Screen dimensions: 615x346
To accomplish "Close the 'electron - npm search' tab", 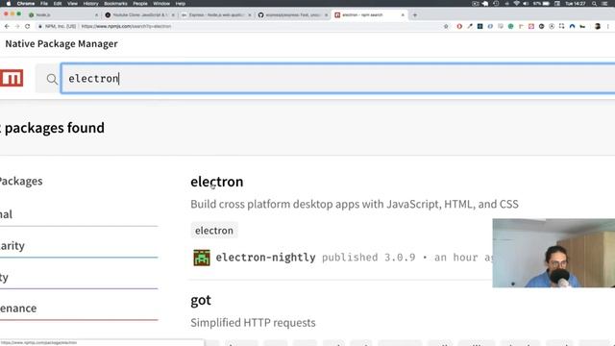I will pyautogui.click(x=403, y=15).
